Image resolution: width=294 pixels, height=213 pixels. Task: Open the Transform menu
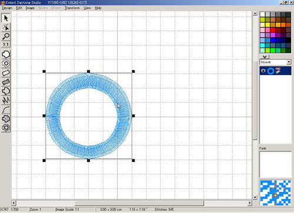click(x=72, y=8)
